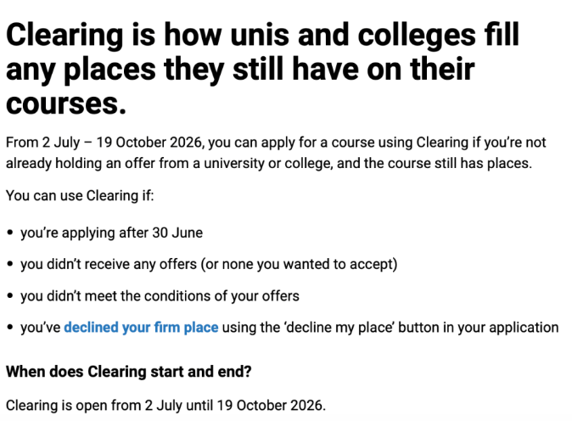Click 'any places they still have' heading line
572x421 pixels.
pos(240,70)
